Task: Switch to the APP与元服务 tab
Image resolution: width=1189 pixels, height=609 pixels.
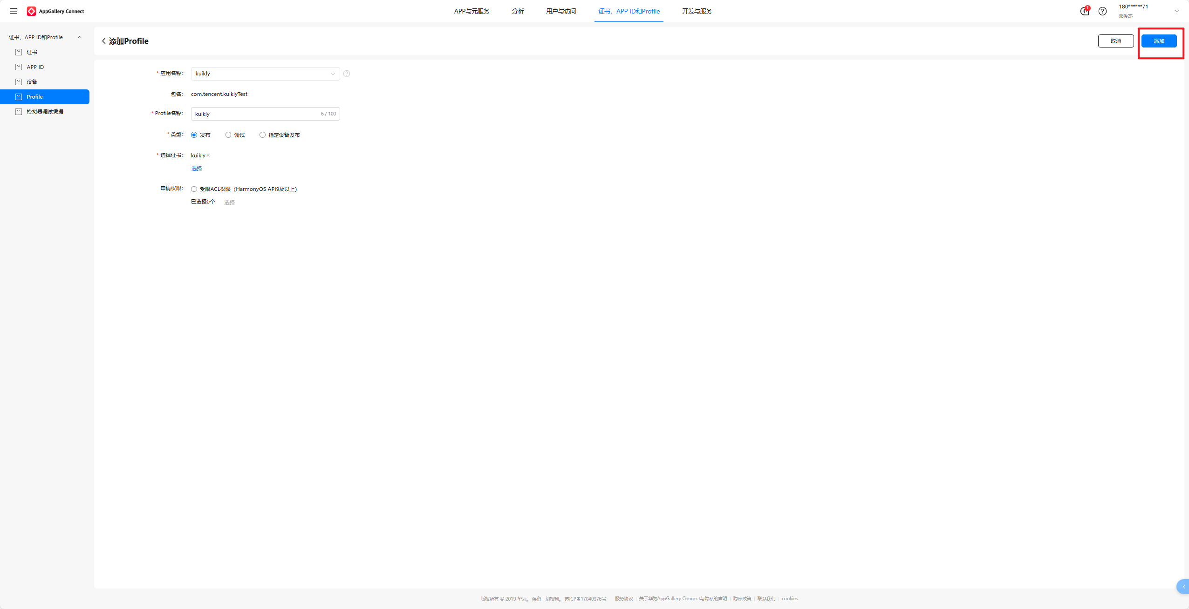Action: coord(471,11)
